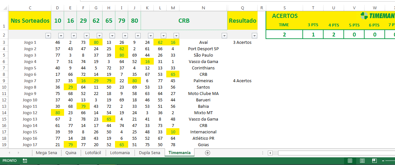Screen dimensions: 395x165
Task: Select the Timemania sheet tab
Action: tap(179, 153)
